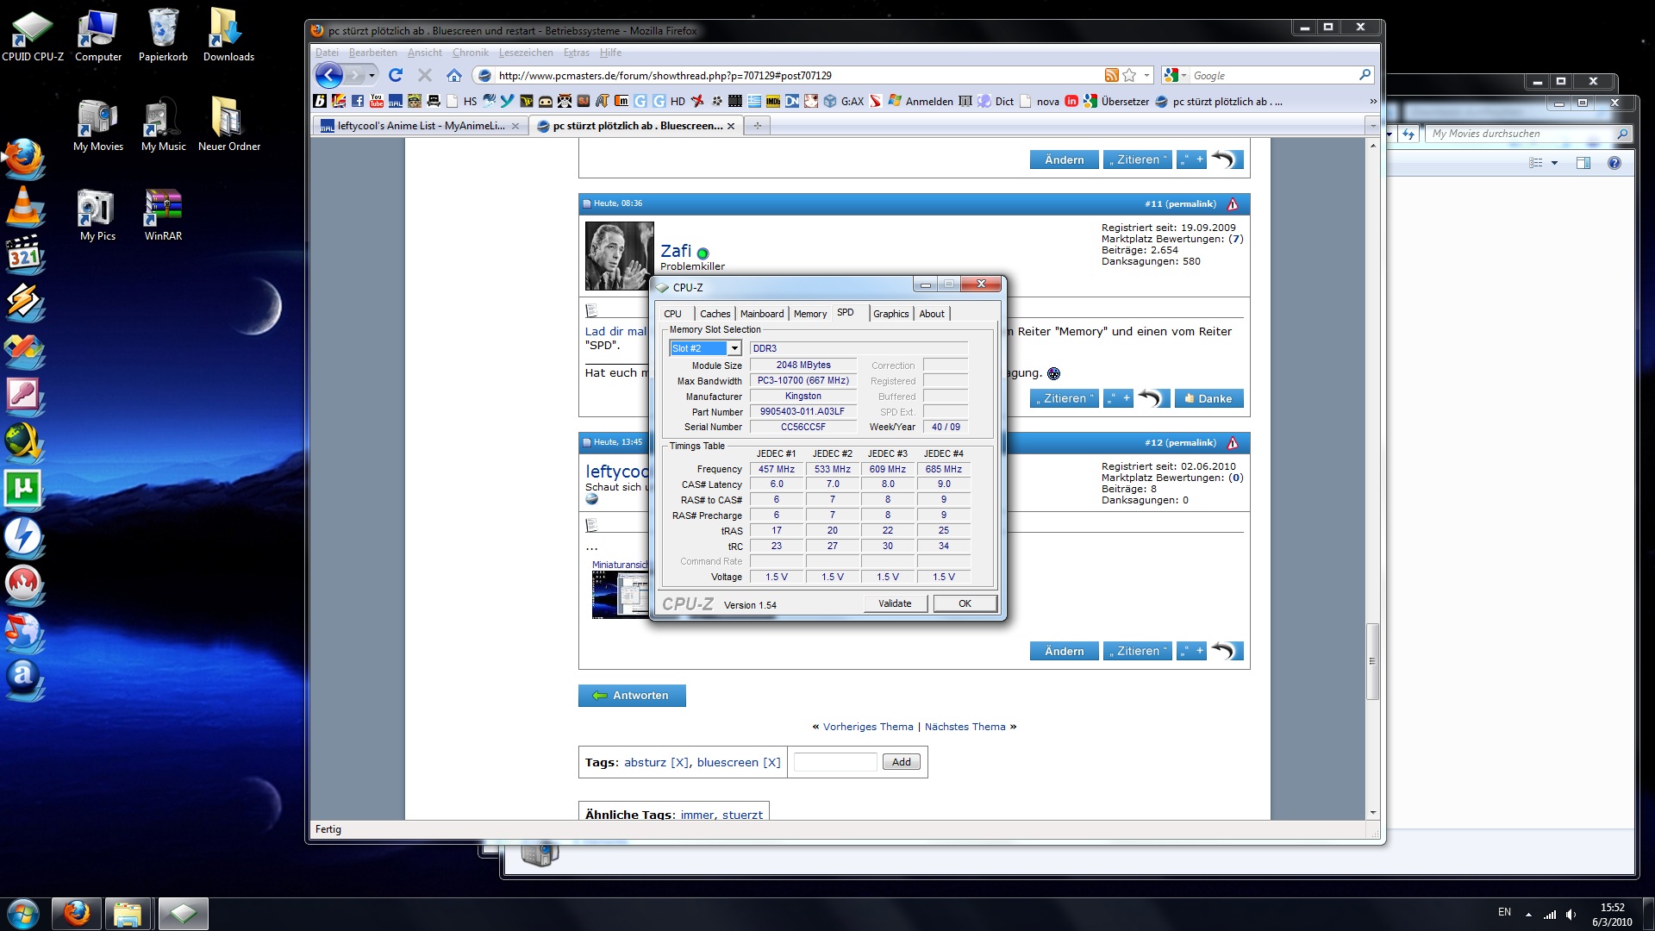Reload the page in Firefox
1655x931 pixels.
[x=396, y=75]
